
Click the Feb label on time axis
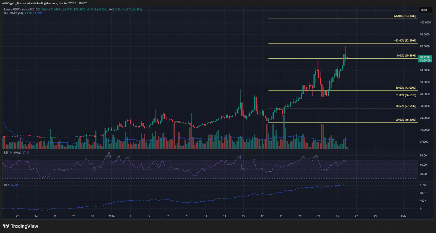pos(403,216)
